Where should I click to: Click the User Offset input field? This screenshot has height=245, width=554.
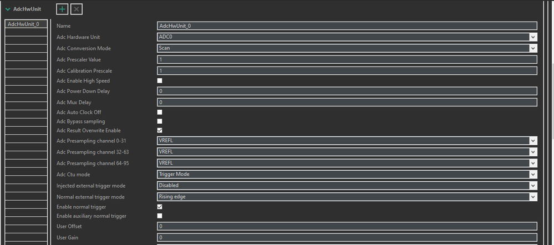point(347,226)
